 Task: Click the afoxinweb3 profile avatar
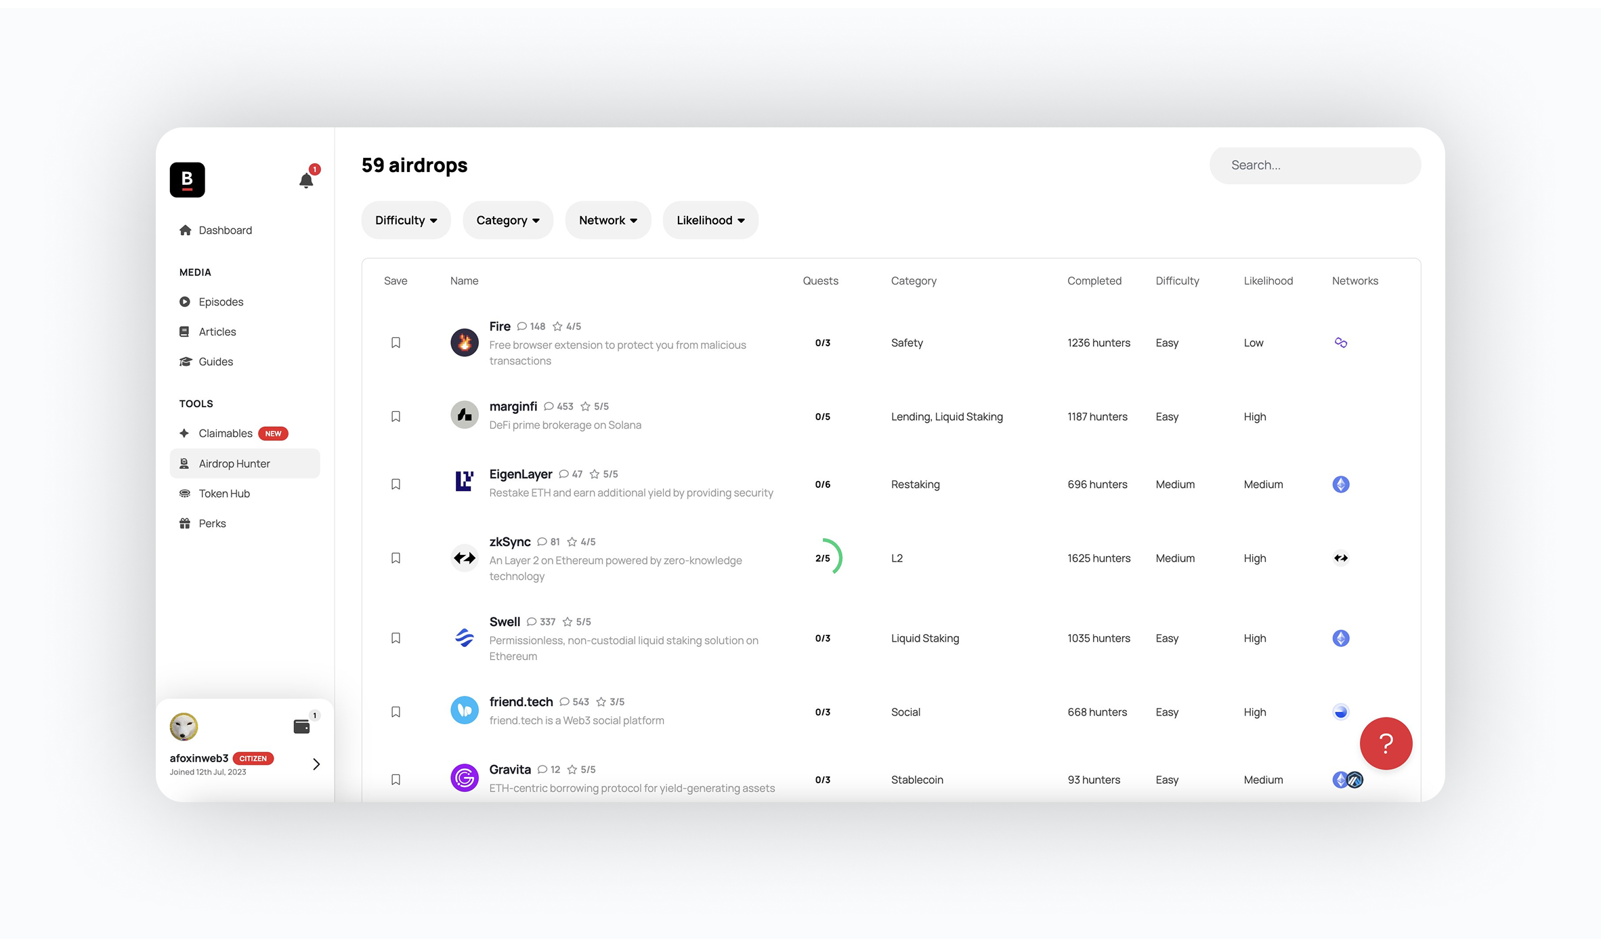184,727
